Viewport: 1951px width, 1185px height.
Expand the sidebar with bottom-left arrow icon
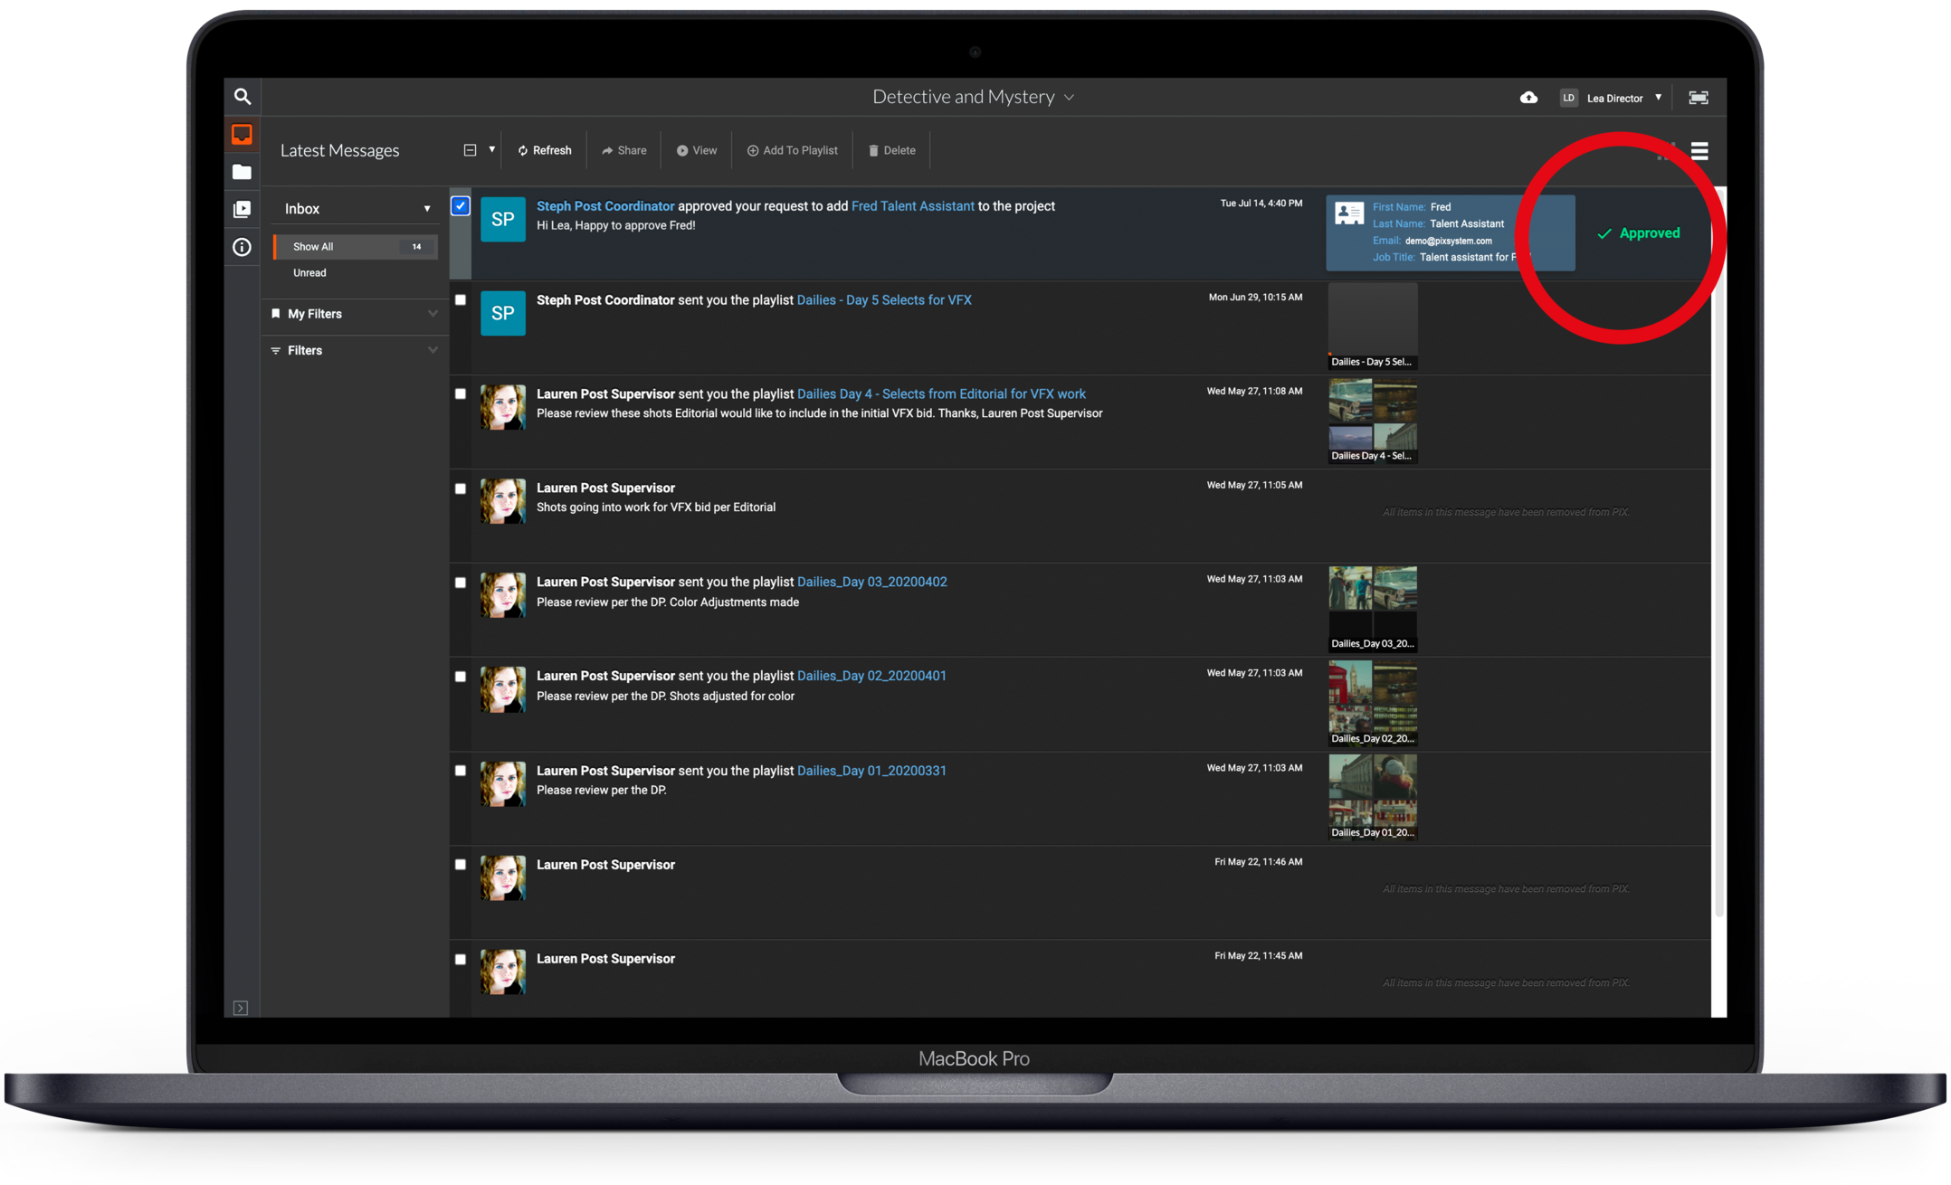coord(241,1008)
